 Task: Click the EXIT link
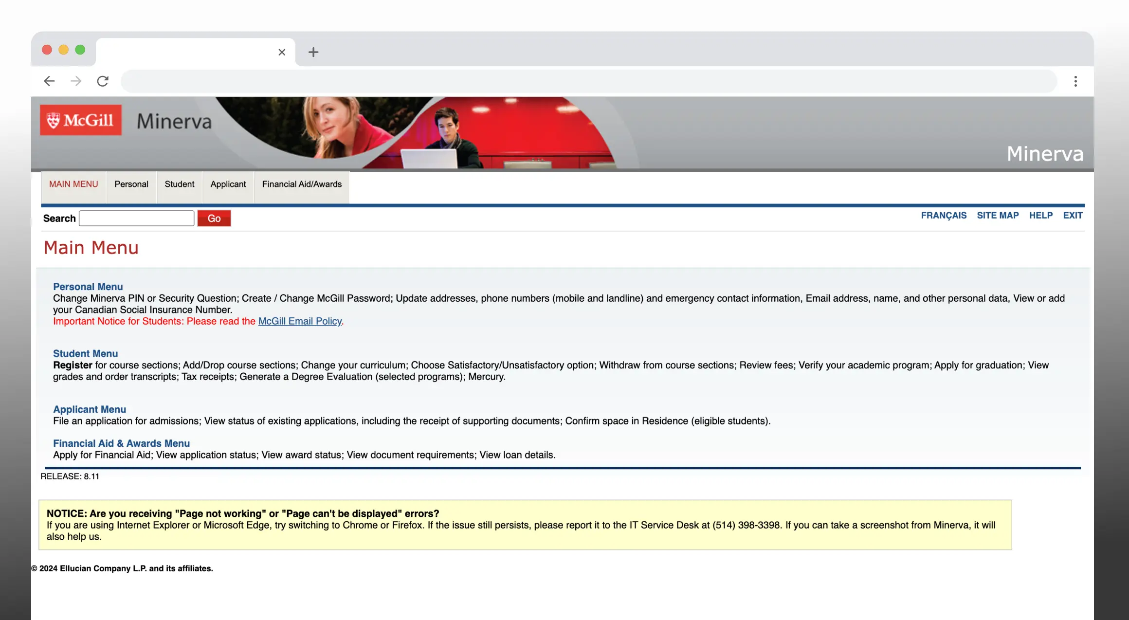pyautogui.click(x=1073, y=216)
